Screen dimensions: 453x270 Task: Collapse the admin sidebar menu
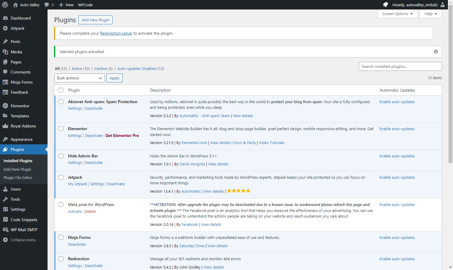point(20,240)
